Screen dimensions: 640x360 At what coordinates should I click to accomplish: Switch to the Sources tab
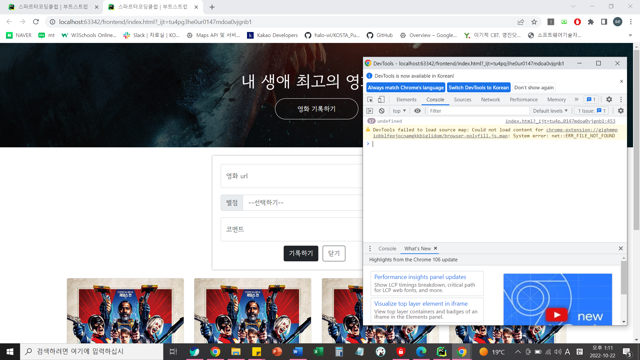click(x=462, y=99)
